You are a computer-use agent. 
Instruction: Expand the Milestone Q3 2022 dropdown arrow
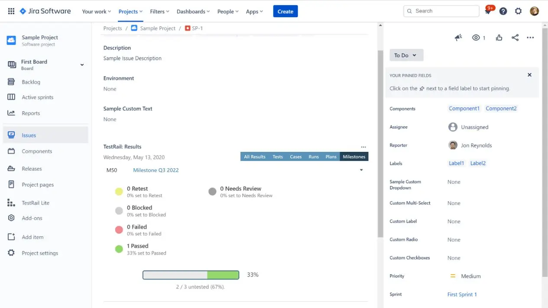coord(362,170)
